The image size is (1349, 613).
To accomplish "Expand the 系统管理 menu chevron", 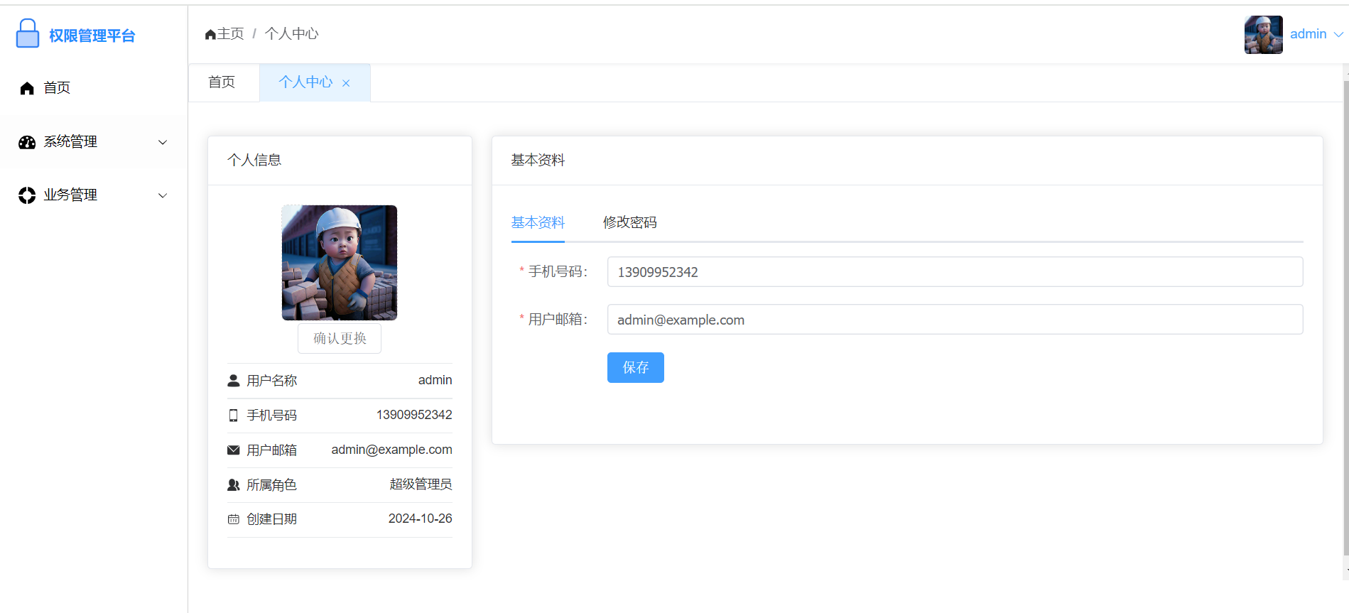I will click(x=163, y=142).
